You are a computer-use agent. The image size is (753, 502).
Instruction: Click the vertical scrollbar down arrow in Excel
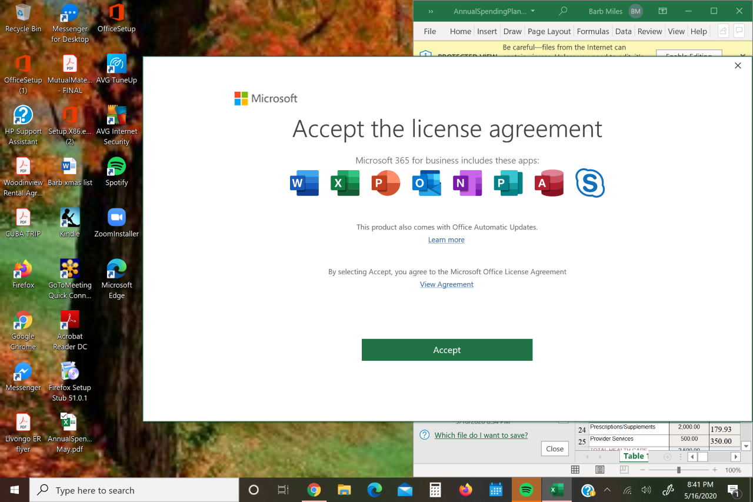pyautogui.click(x=747, y=446)
